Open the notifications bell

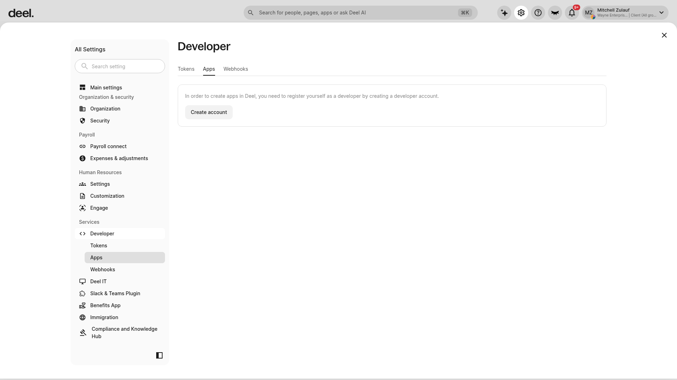[572, 13]
